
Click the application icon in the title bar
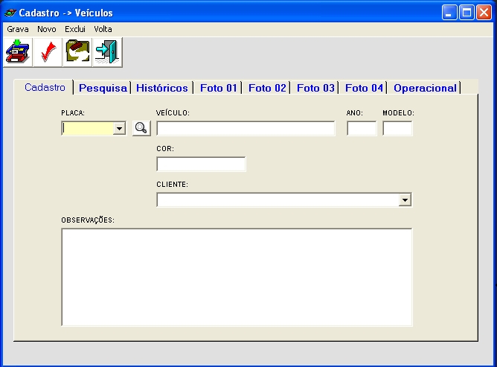[x=10, y=13]
